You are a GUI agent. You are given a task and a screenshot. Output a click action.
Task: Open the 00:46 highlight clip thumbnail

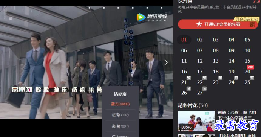click(196, 121)
